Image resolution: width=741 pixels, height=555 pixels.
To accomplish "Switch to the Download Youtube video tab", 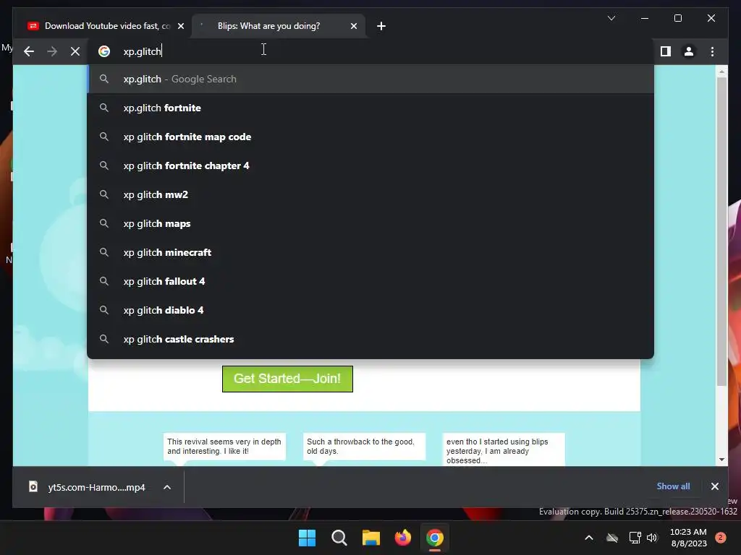I will pos(104,26).
